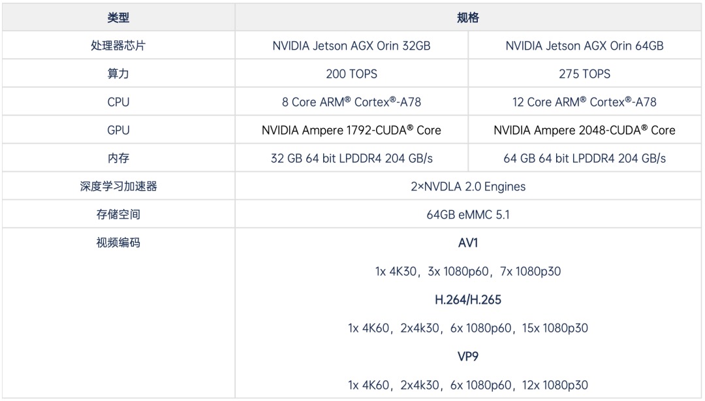Click the NVIDIA Ampere 1792-CUDA Core cell
The image size is (705, 401).
(x=351, y=130)
